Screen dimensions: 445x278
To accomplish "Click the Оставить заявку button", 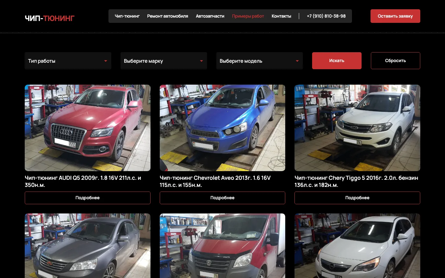I will tap(395, 16).
